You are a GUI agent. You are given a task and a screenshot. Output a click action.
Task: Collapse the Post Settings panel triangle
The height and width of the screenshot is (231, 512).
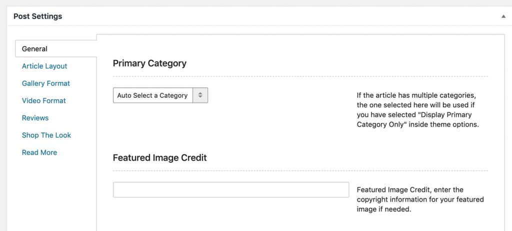tap(503, 16)
